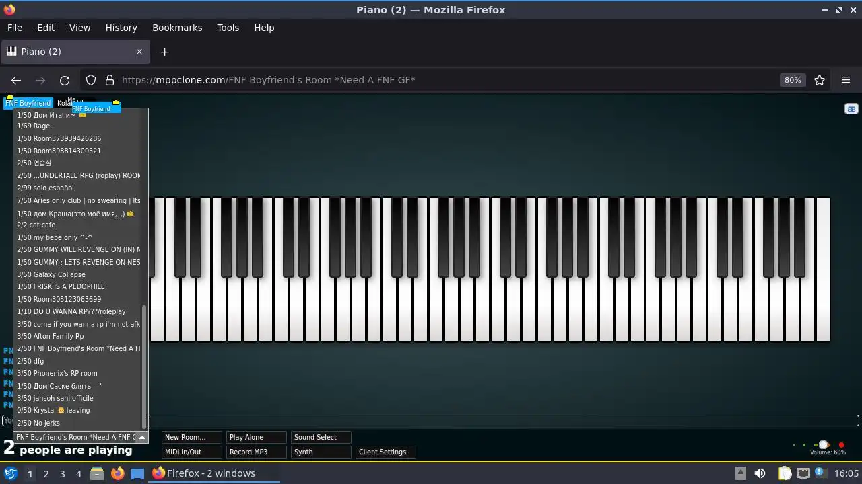862x484 pixels.
Task: Close the Piano (2) tab
Action: [139, 52]
